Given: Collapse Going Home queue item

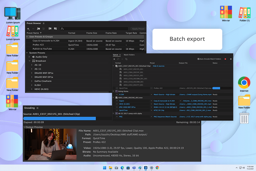Looking at the screenshot, I should tap(113, 91).
